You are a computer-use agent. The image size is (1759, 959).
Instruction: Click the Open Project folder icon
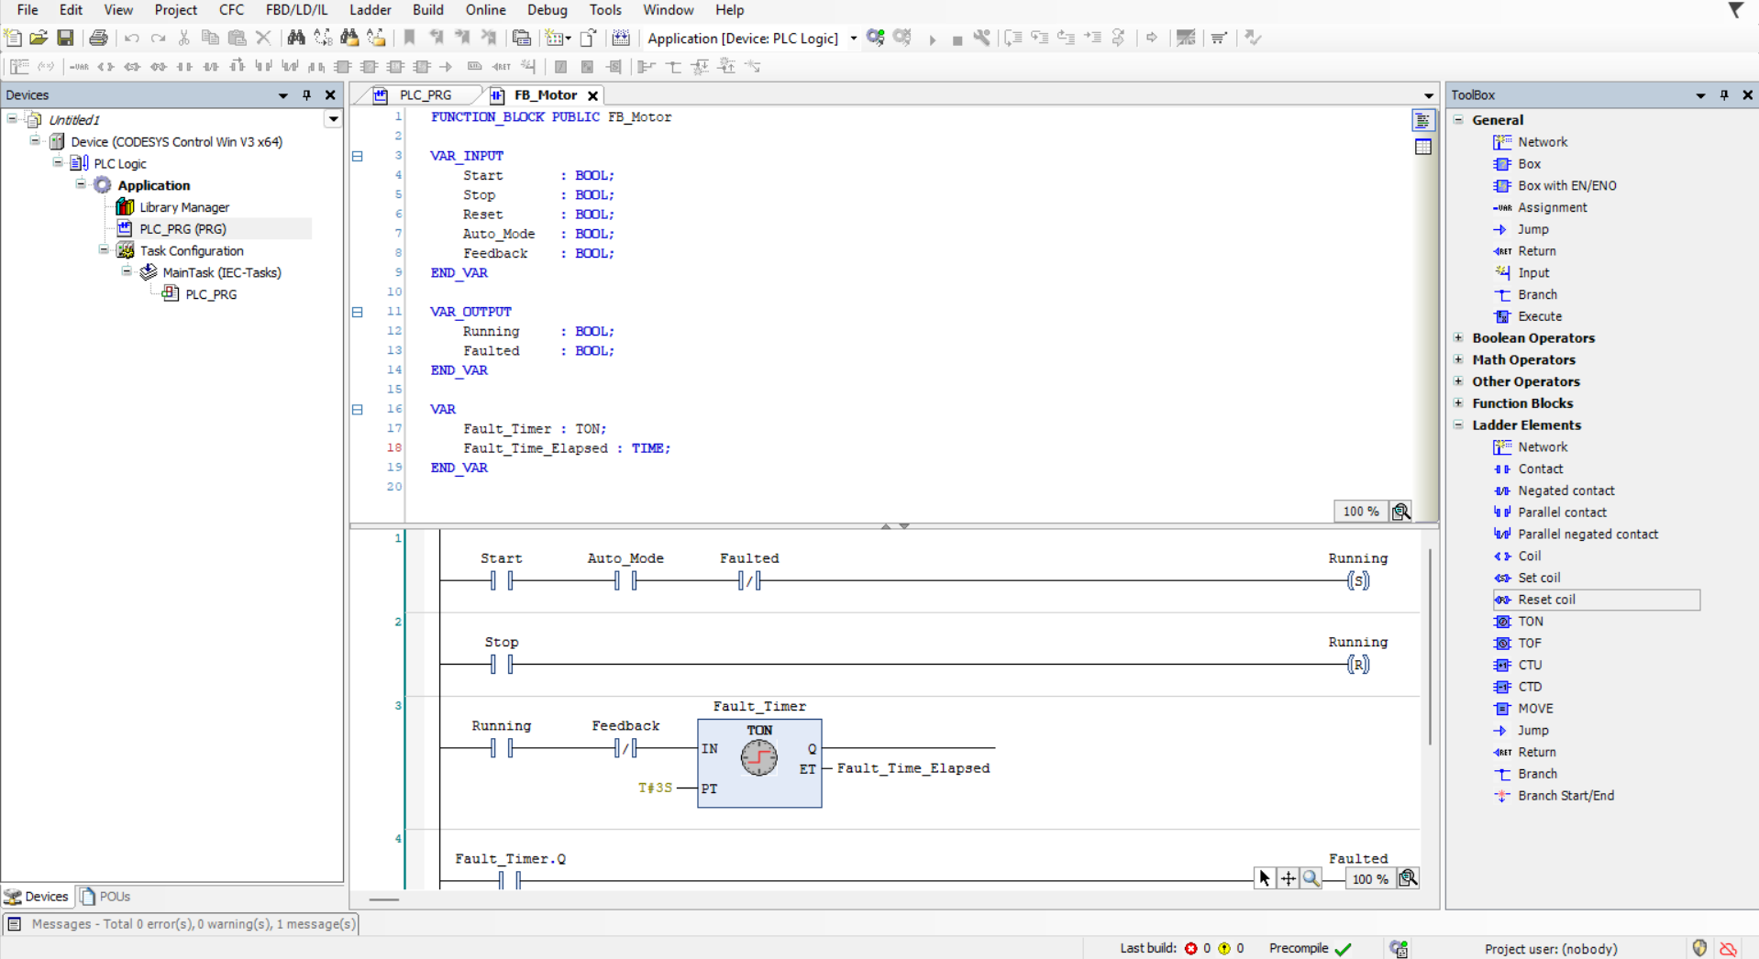pos(39,38)
